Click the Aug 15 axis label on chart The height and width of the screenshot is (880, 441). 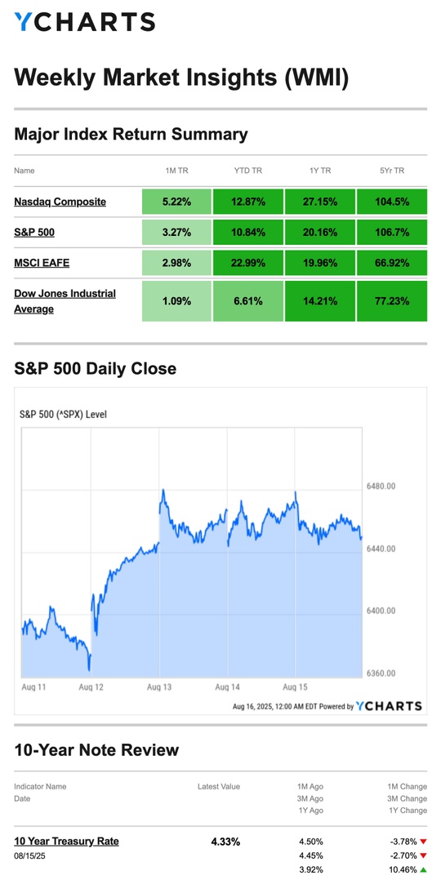click(296, 687)
